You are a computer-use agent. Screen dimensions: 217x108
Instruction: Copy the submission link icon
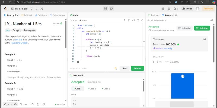click(212, 21)
